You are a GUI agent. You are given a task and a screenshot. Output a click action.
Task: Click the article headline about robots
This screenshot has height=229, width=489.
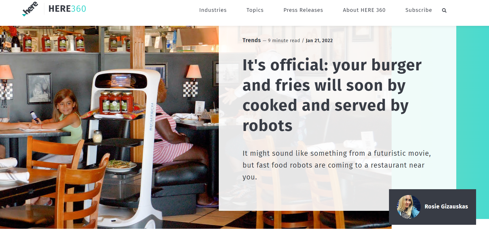pyautogui.click(x=332, y=95)
